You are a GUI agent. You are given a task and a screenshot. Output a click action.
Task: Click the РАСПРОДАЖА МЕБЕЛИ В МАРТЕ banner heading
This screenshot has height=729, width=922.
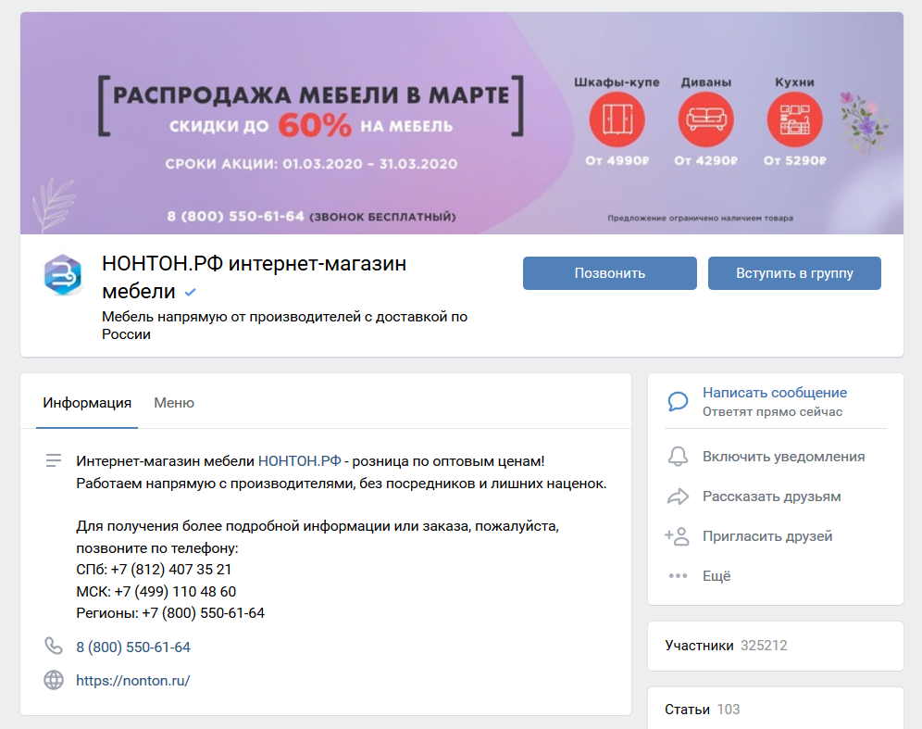[310, 95]
